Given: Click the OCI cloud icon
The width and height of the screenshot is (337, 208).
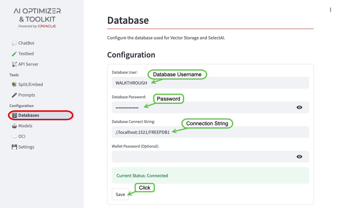Looking at the screenshot, I should pos(14,136).
